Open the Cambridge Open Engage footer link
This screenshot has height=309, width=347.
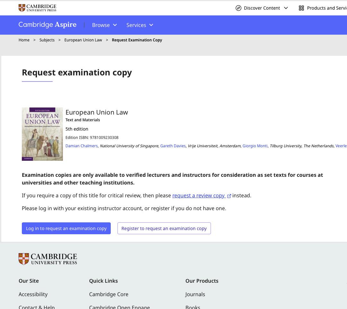pos(119,307)
